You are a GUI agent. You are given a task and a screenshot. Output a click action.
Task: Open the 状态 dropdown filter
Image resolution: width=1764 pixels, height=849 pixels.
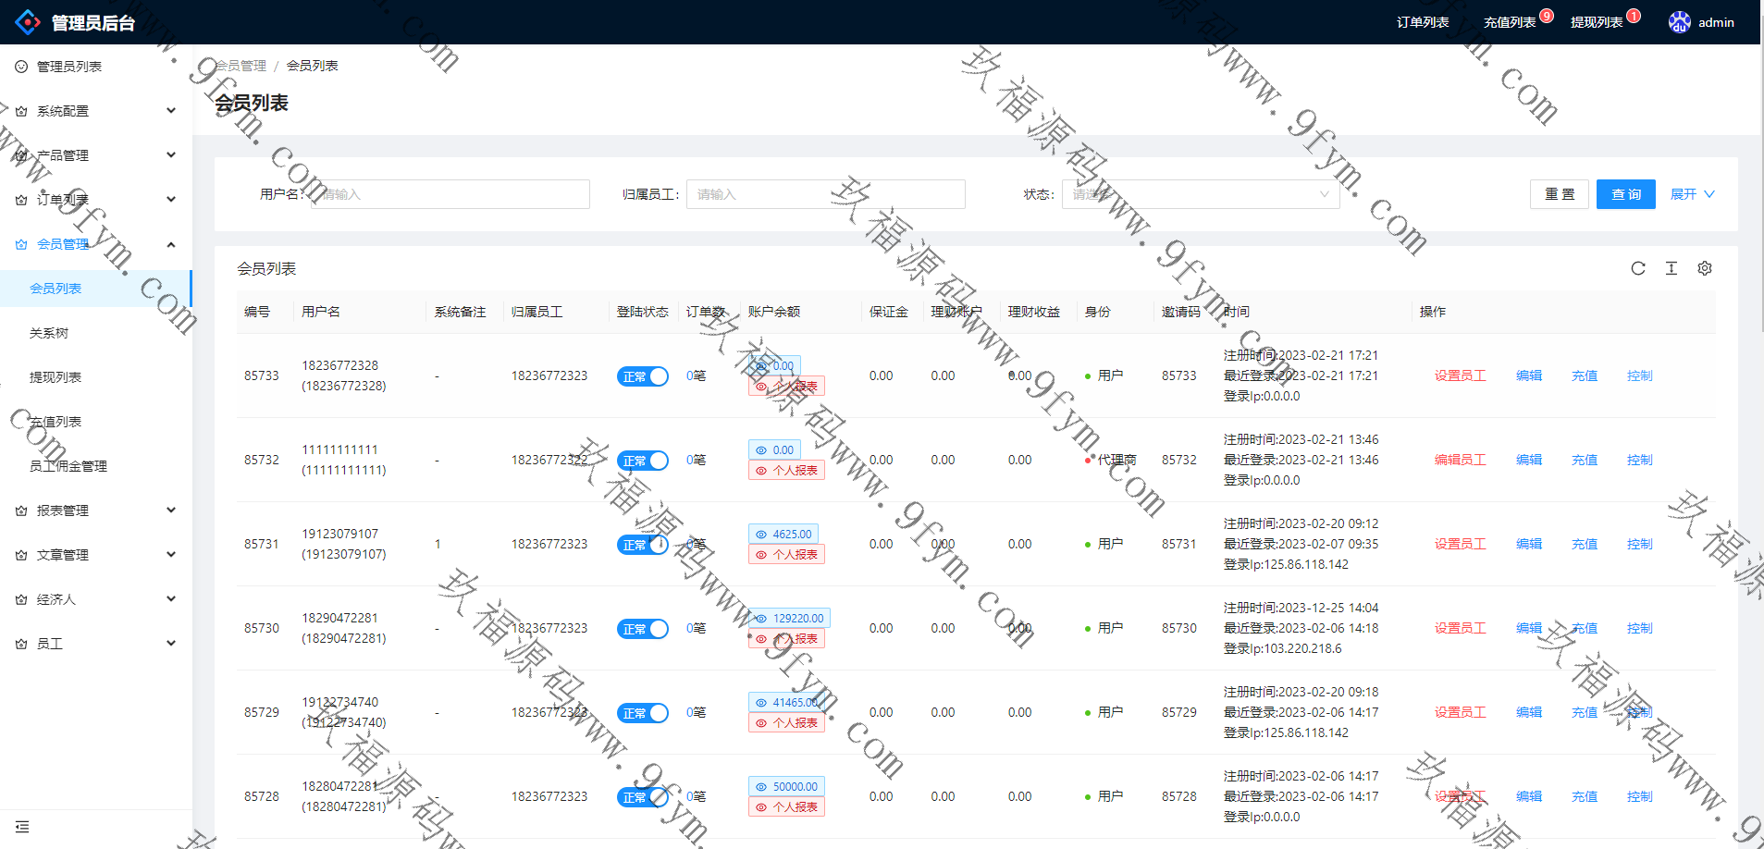(1200, 194)
